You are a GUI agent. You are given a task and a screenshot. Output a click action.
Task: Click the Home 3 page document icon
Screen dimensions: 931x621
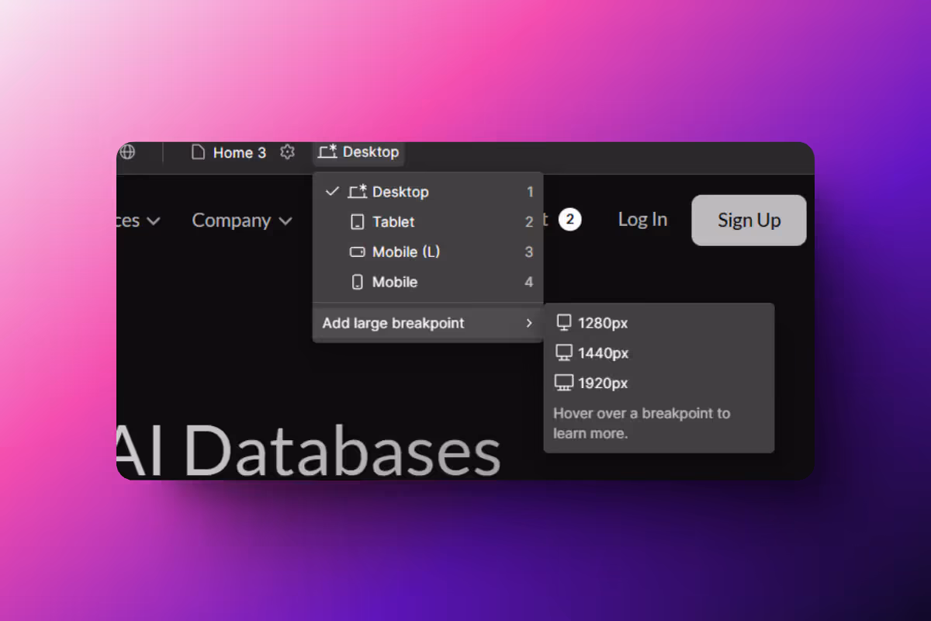pos(199,152)
